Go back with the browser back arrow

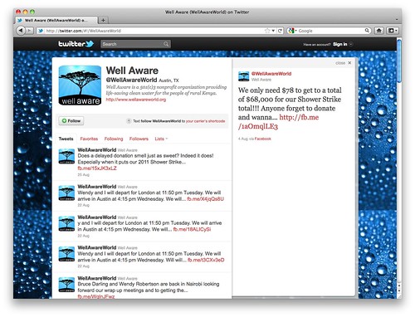coord(21,31)
